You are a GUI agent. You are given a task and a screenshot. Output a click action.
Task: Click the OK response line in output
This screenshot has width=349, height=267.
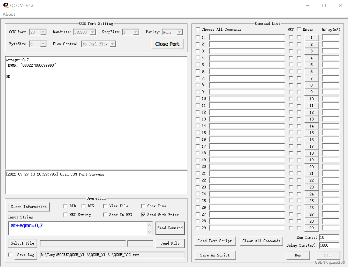(x=8, y=76)
